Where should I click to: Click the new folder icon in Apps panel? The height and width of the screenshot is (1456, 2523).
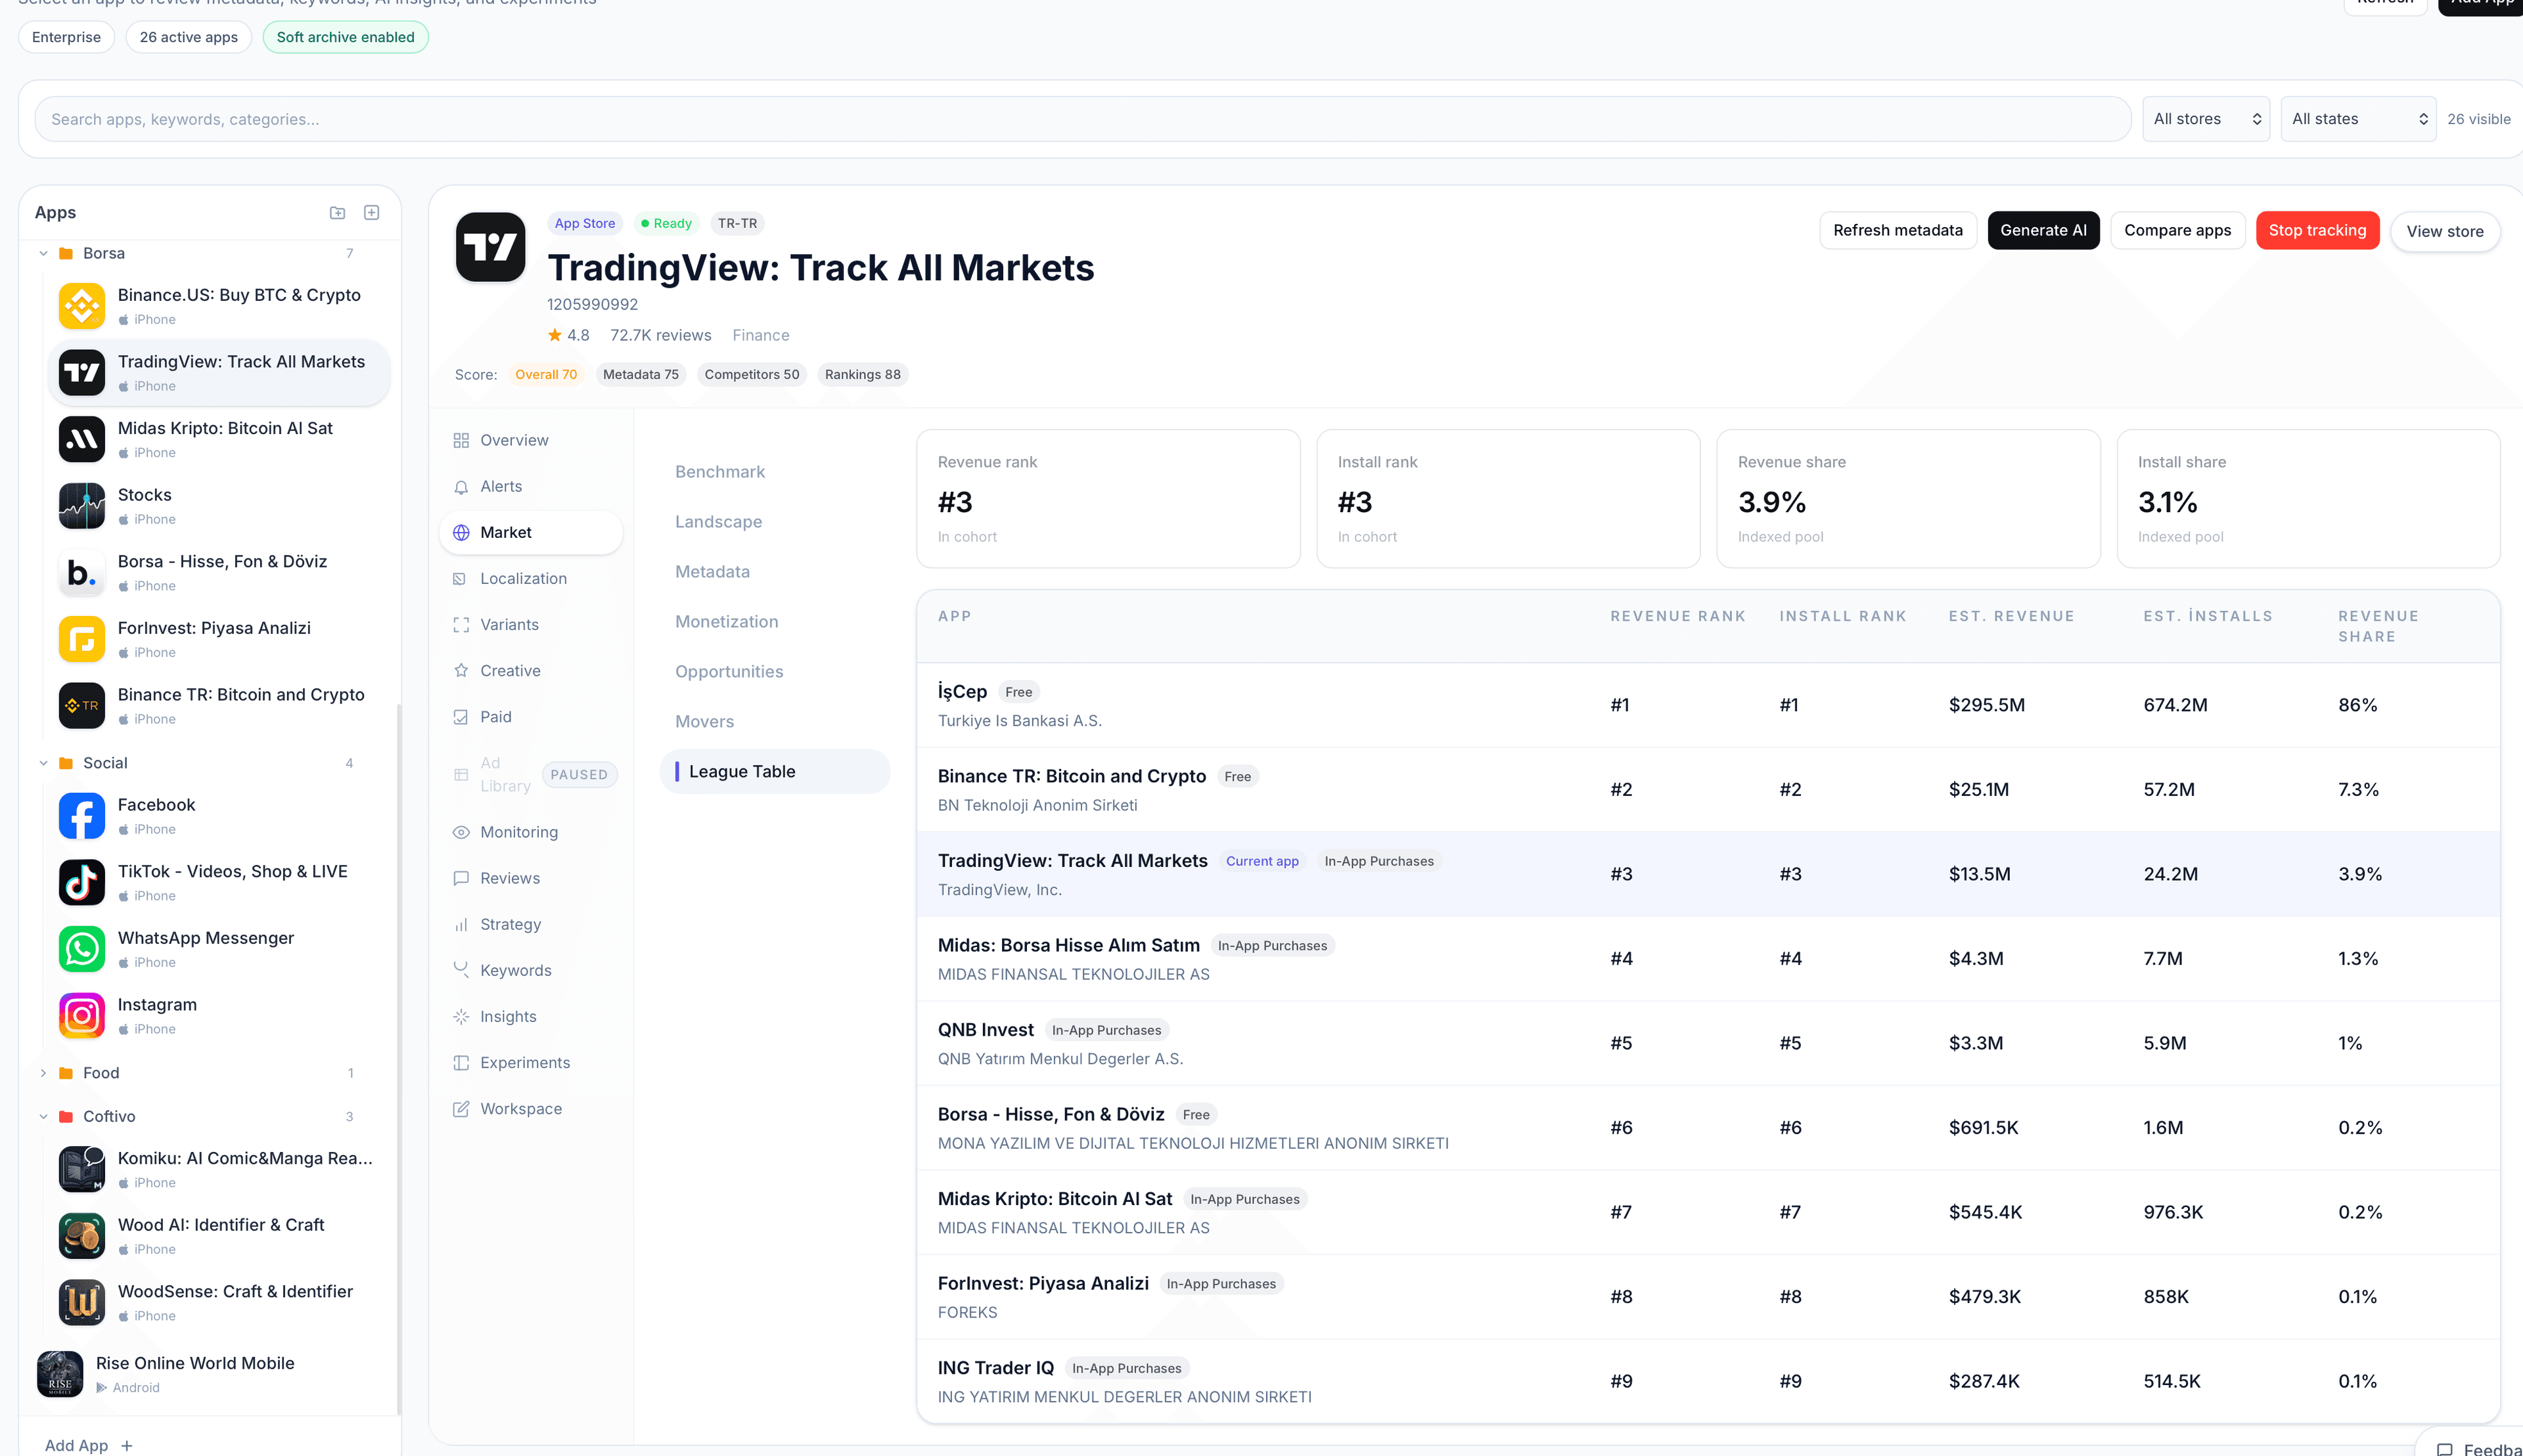[x=337, y=212]
